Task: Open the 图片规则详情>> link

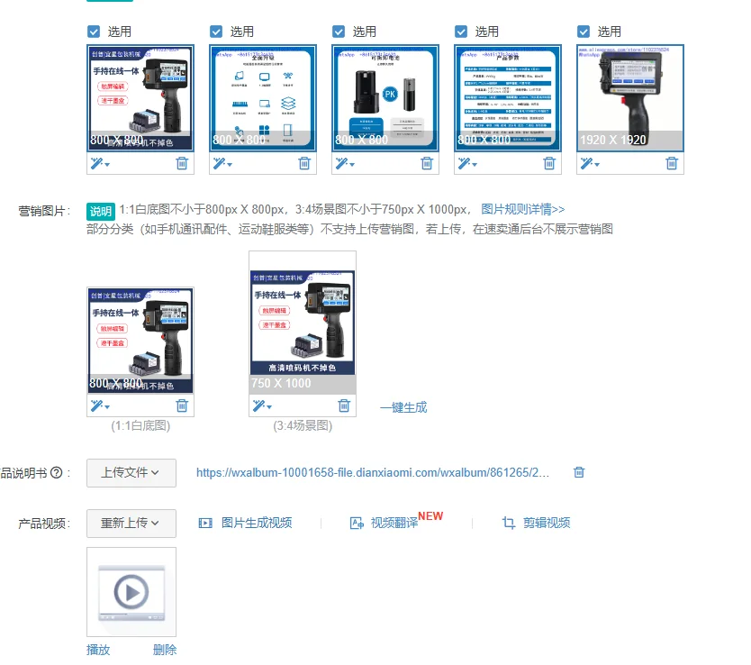Action: click(x=523, y=209)
